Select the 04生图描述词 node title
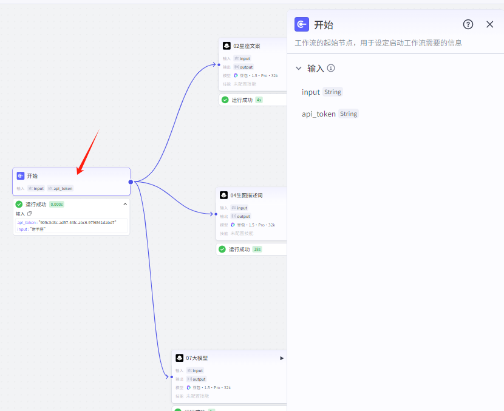The height and width of the screenshot is (411, 504). (247, 195)
